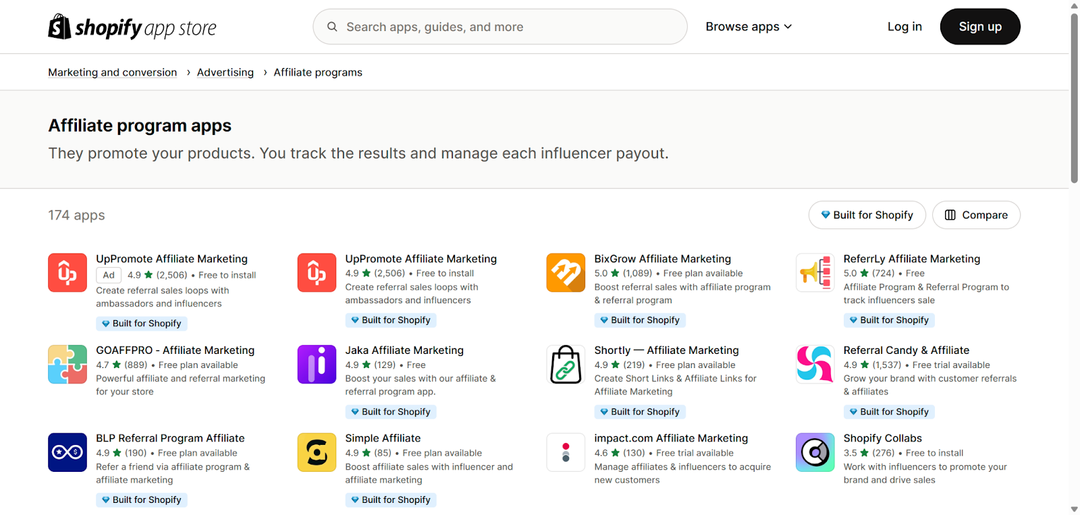
Task: Click the scrollbar up arrow
Action: [x=1074, y=5]
